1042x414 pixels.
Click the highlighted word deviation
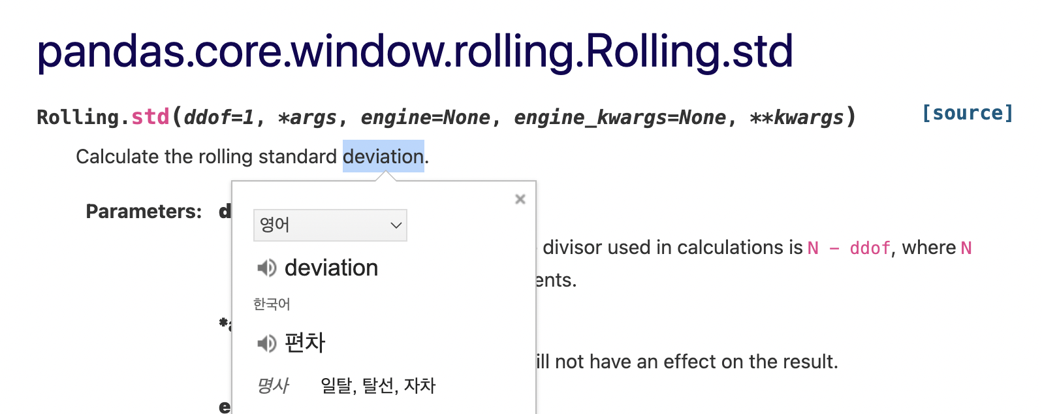click(x=383, y=157)
